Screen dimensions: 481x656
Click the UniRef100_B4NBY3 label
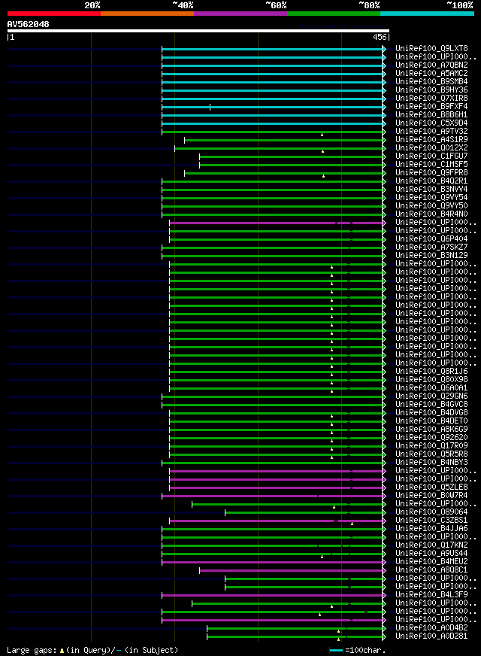(431, 463)
